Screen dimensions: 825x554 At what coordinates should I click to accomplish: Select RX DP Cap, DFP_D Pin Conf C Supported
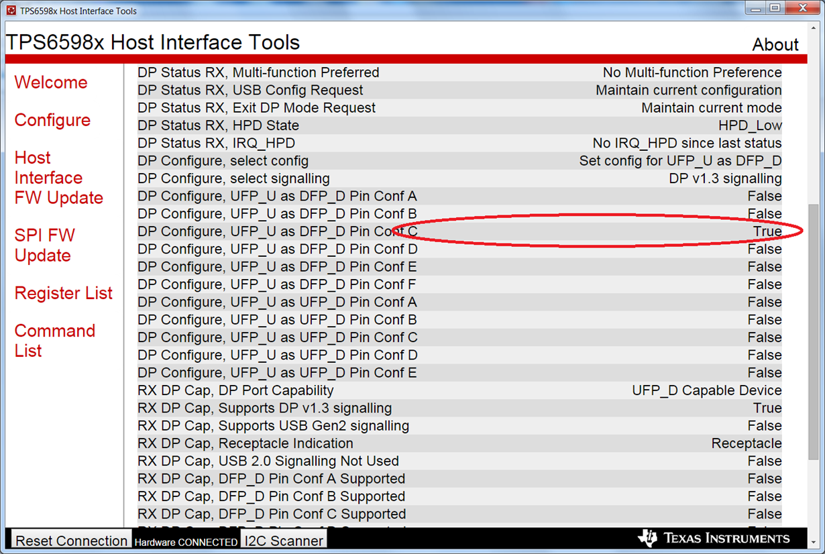click(459, 514)
